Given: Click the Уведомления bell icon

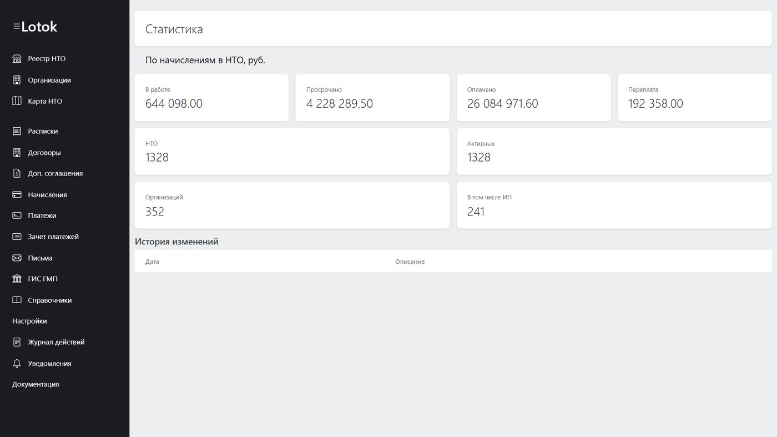Looking at the screenshot, I should (x=17, y=364).
